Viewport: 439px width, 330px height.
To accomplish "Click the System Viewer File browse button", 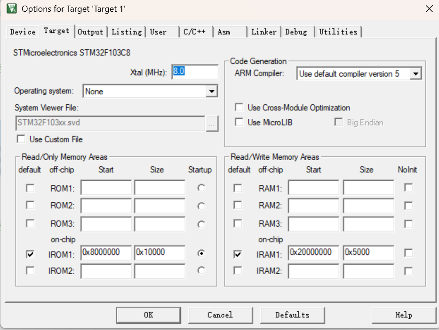I will point(212,123).
